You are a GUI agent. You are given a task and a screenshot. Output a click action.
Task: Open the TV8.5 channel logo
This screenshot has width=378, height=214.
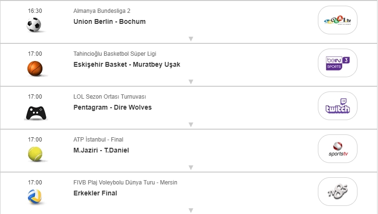pyautogui.click(x=337, y=192)
